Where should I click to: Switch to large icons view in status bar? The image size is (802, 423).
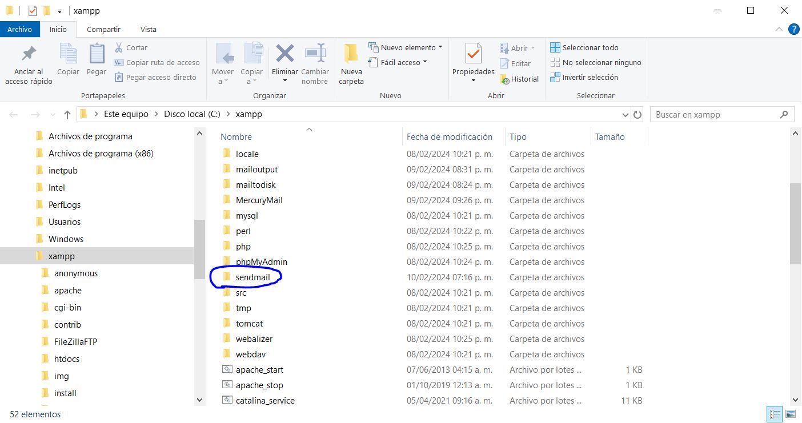point(791,414)
